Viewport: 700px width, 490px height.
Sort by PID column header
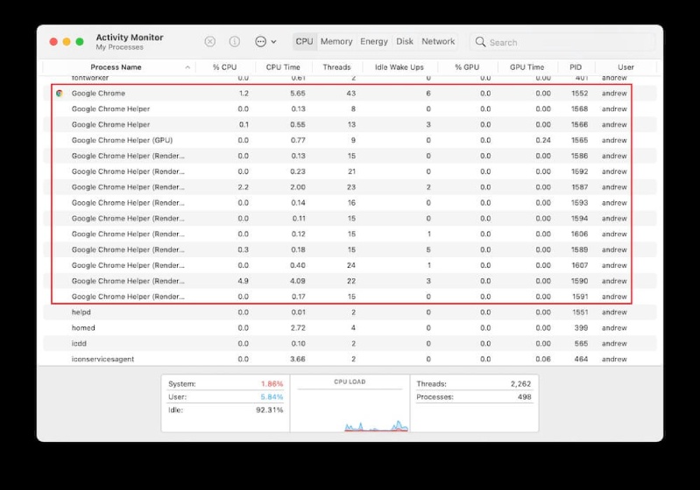[576, 67]
